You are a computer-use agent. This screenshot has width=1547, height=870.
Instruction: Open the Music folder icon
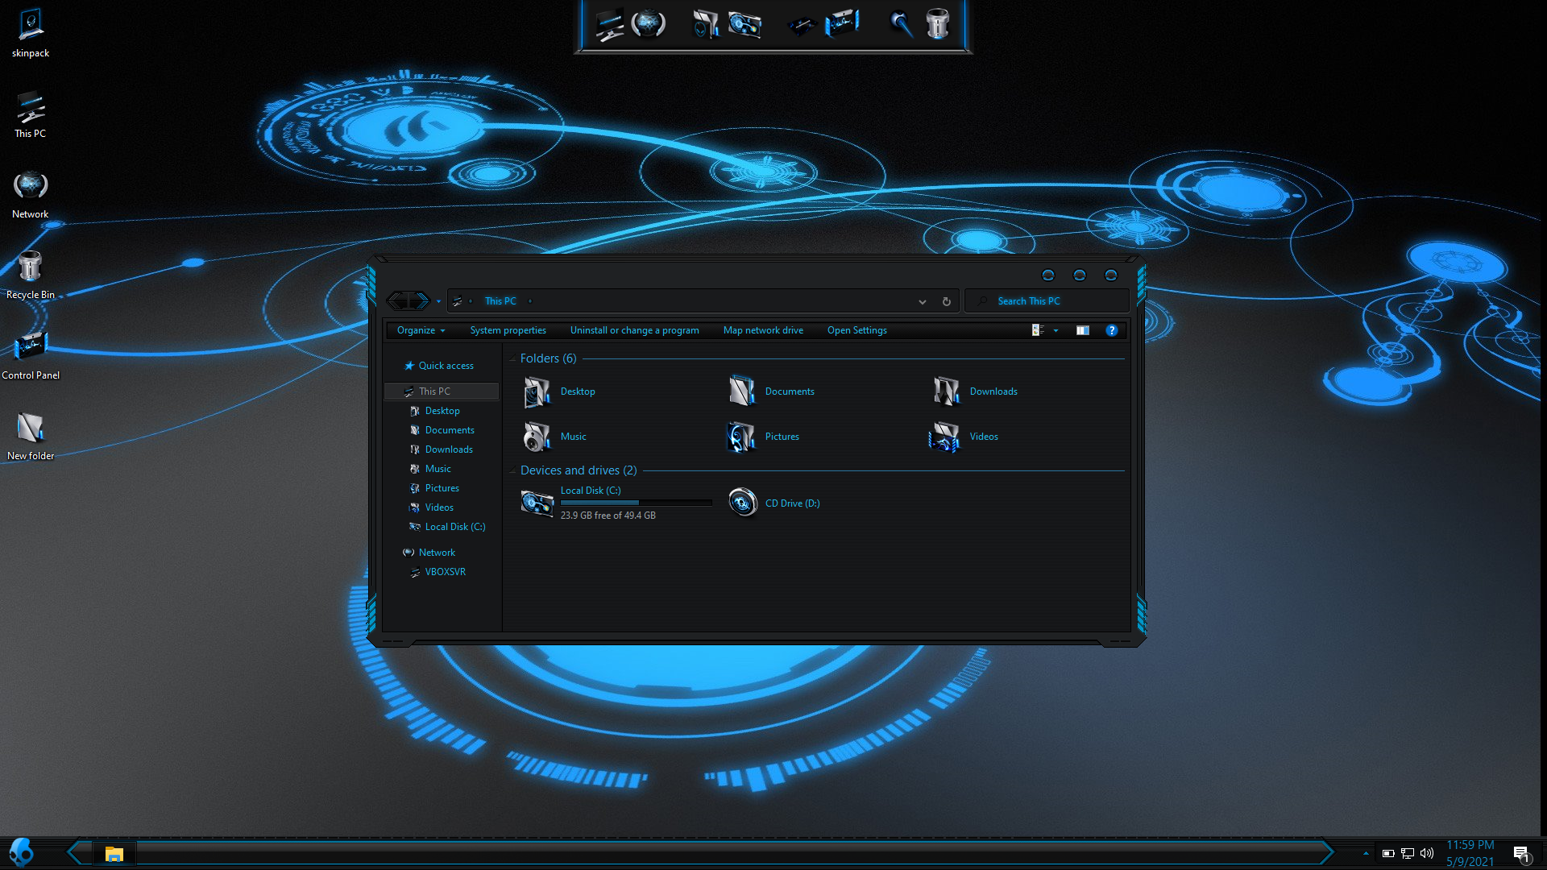tap(537, 437)
